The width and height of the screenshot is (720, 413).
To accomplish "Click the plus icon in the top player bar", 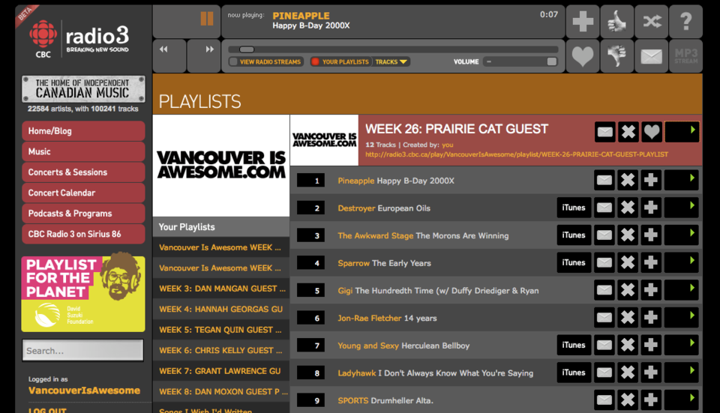I will [583, 22].
